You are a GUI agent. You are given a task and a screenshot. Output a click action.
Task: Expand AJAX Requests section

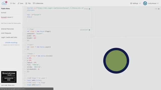(6, 33)
